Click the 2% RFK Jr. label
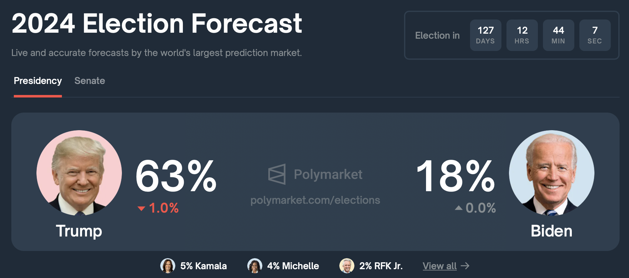629x278 pixels. coord(381,266)
